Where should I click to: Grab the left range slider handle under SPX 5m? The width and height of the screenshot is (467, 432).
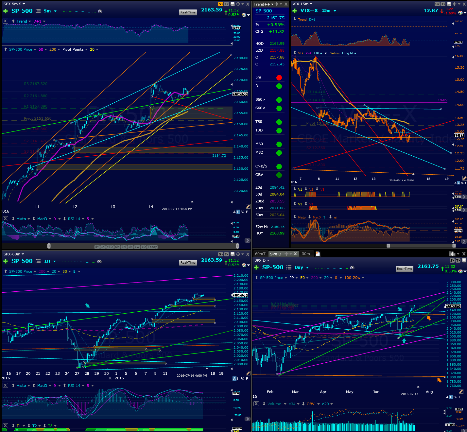coord(49,246)
